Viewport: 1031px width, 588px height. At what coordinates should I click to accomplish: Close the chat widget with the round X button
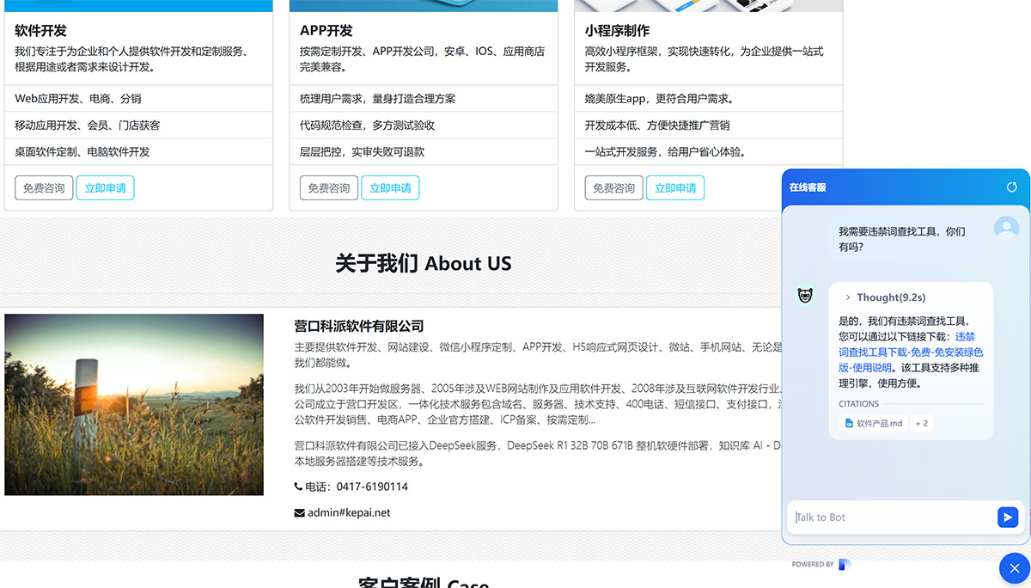[x=1014, y=569]
